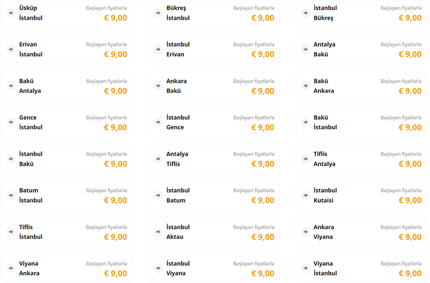Click arrow icon on Batum to İstanbul card
This screenshot has height=283, width=430.
point(10,195)
